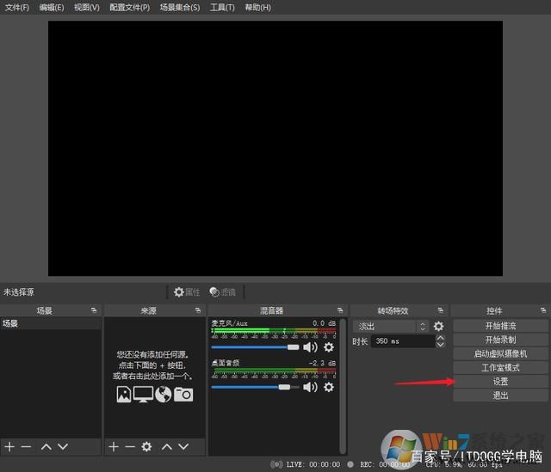Mute the 麦克风/Aux speaker icon
Image resolution: width=551 pixels, height=472 pixels.
tap(310, 347)
